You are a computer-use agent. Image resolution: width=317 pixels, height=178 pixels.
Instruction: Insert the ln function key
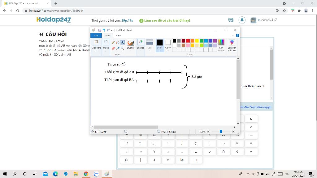[196, 160]
